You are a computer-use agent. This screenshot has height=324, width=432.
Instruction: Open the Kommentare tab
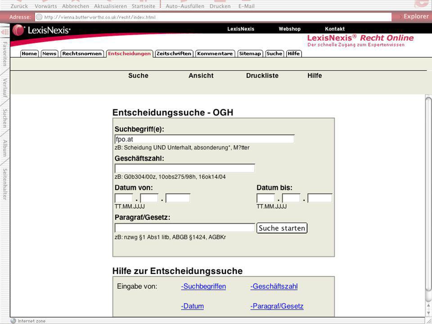tap(215, 54)
